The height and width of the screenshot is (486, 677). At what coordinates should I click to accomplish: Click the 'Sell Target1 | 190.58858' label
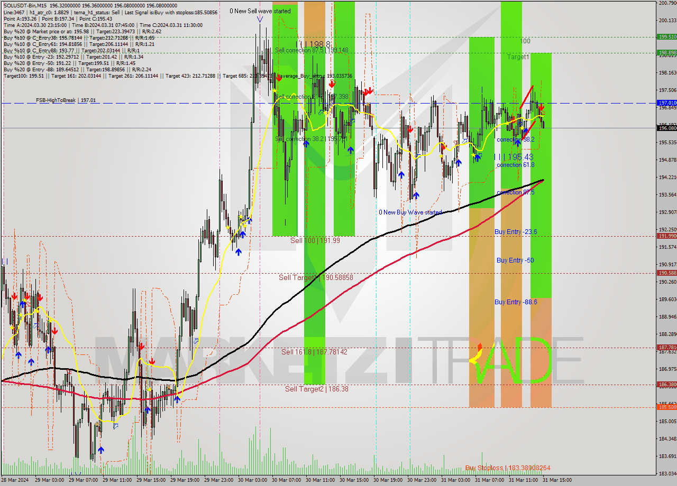tap(316, 277)
